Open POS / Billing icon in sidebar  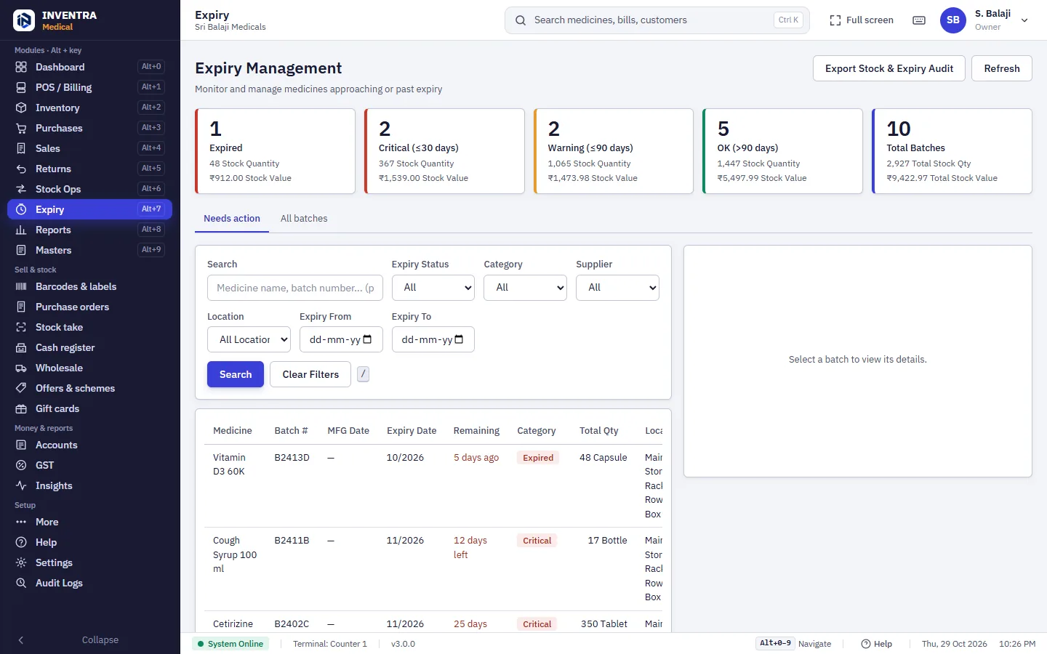coord(21,87)
